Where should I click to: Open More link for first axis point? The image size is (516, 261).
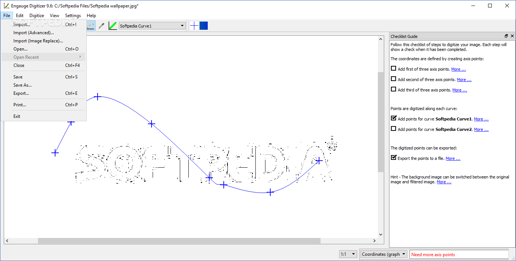458,69
